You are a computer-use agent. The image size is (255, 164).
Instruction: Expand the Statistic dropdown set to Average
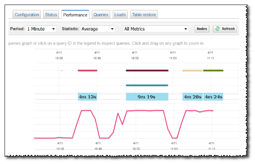click(97, 29)
